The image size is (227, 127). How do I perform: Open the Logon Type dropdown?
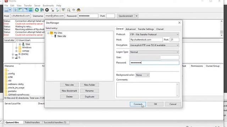coord(154,52)
